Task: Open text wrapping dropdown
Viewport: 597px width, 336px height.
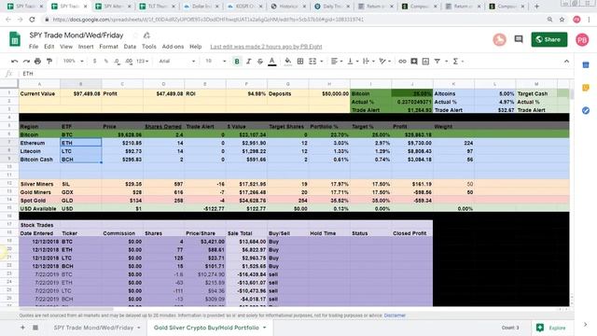Action: coord(368,62)
